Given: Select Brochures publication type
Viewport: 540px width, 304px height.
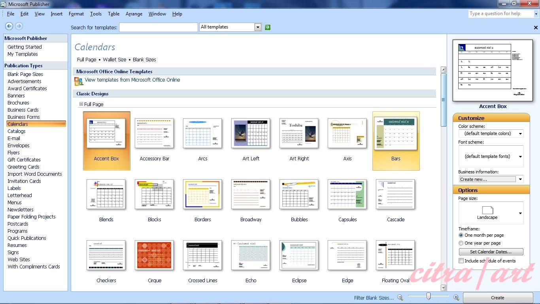Looking at the screenshot, I should [x=18, y=103].
